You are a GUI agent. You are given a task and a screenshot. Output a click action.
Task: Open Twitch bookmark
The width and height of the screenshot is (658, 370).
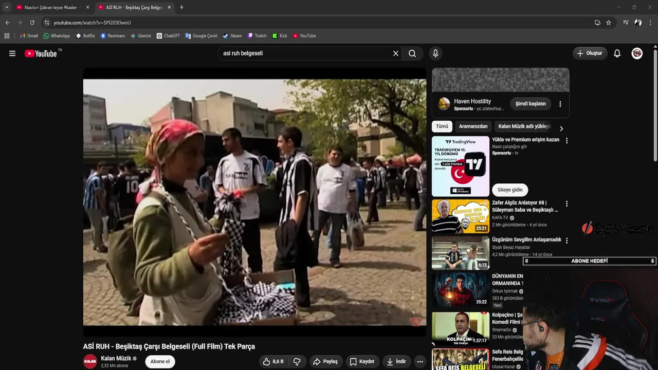coord(257,36)
